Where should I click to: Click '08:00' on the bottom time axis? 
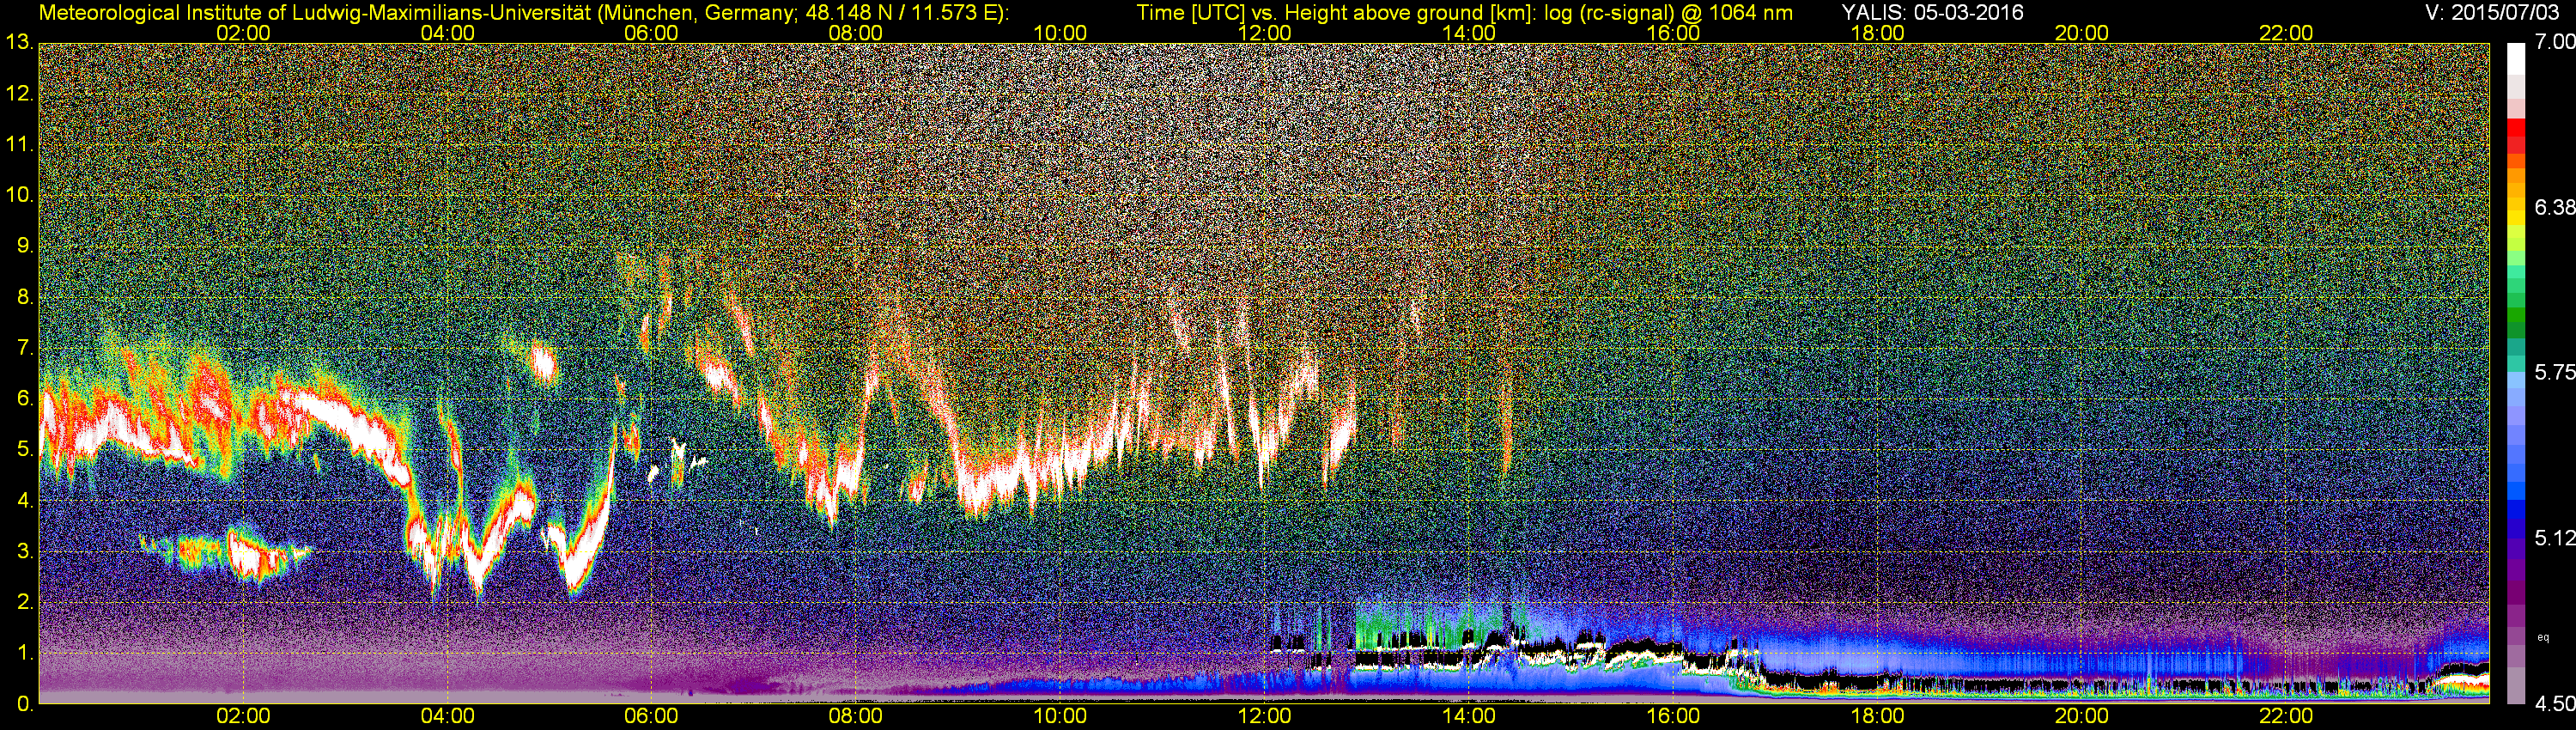point(856,717)
